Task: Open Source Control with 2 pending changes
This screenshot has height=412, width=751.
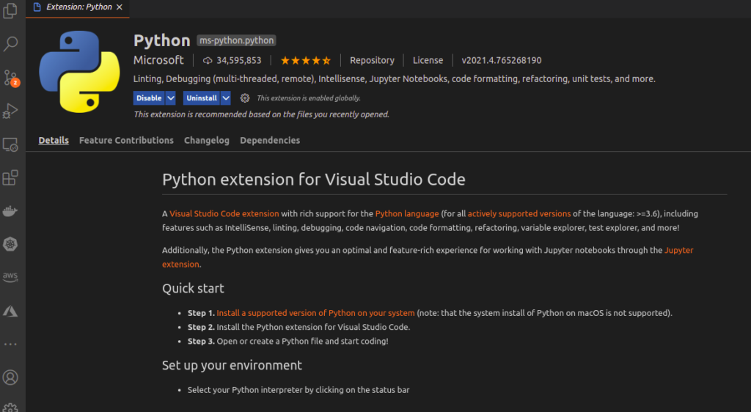Action: [10, 78]
